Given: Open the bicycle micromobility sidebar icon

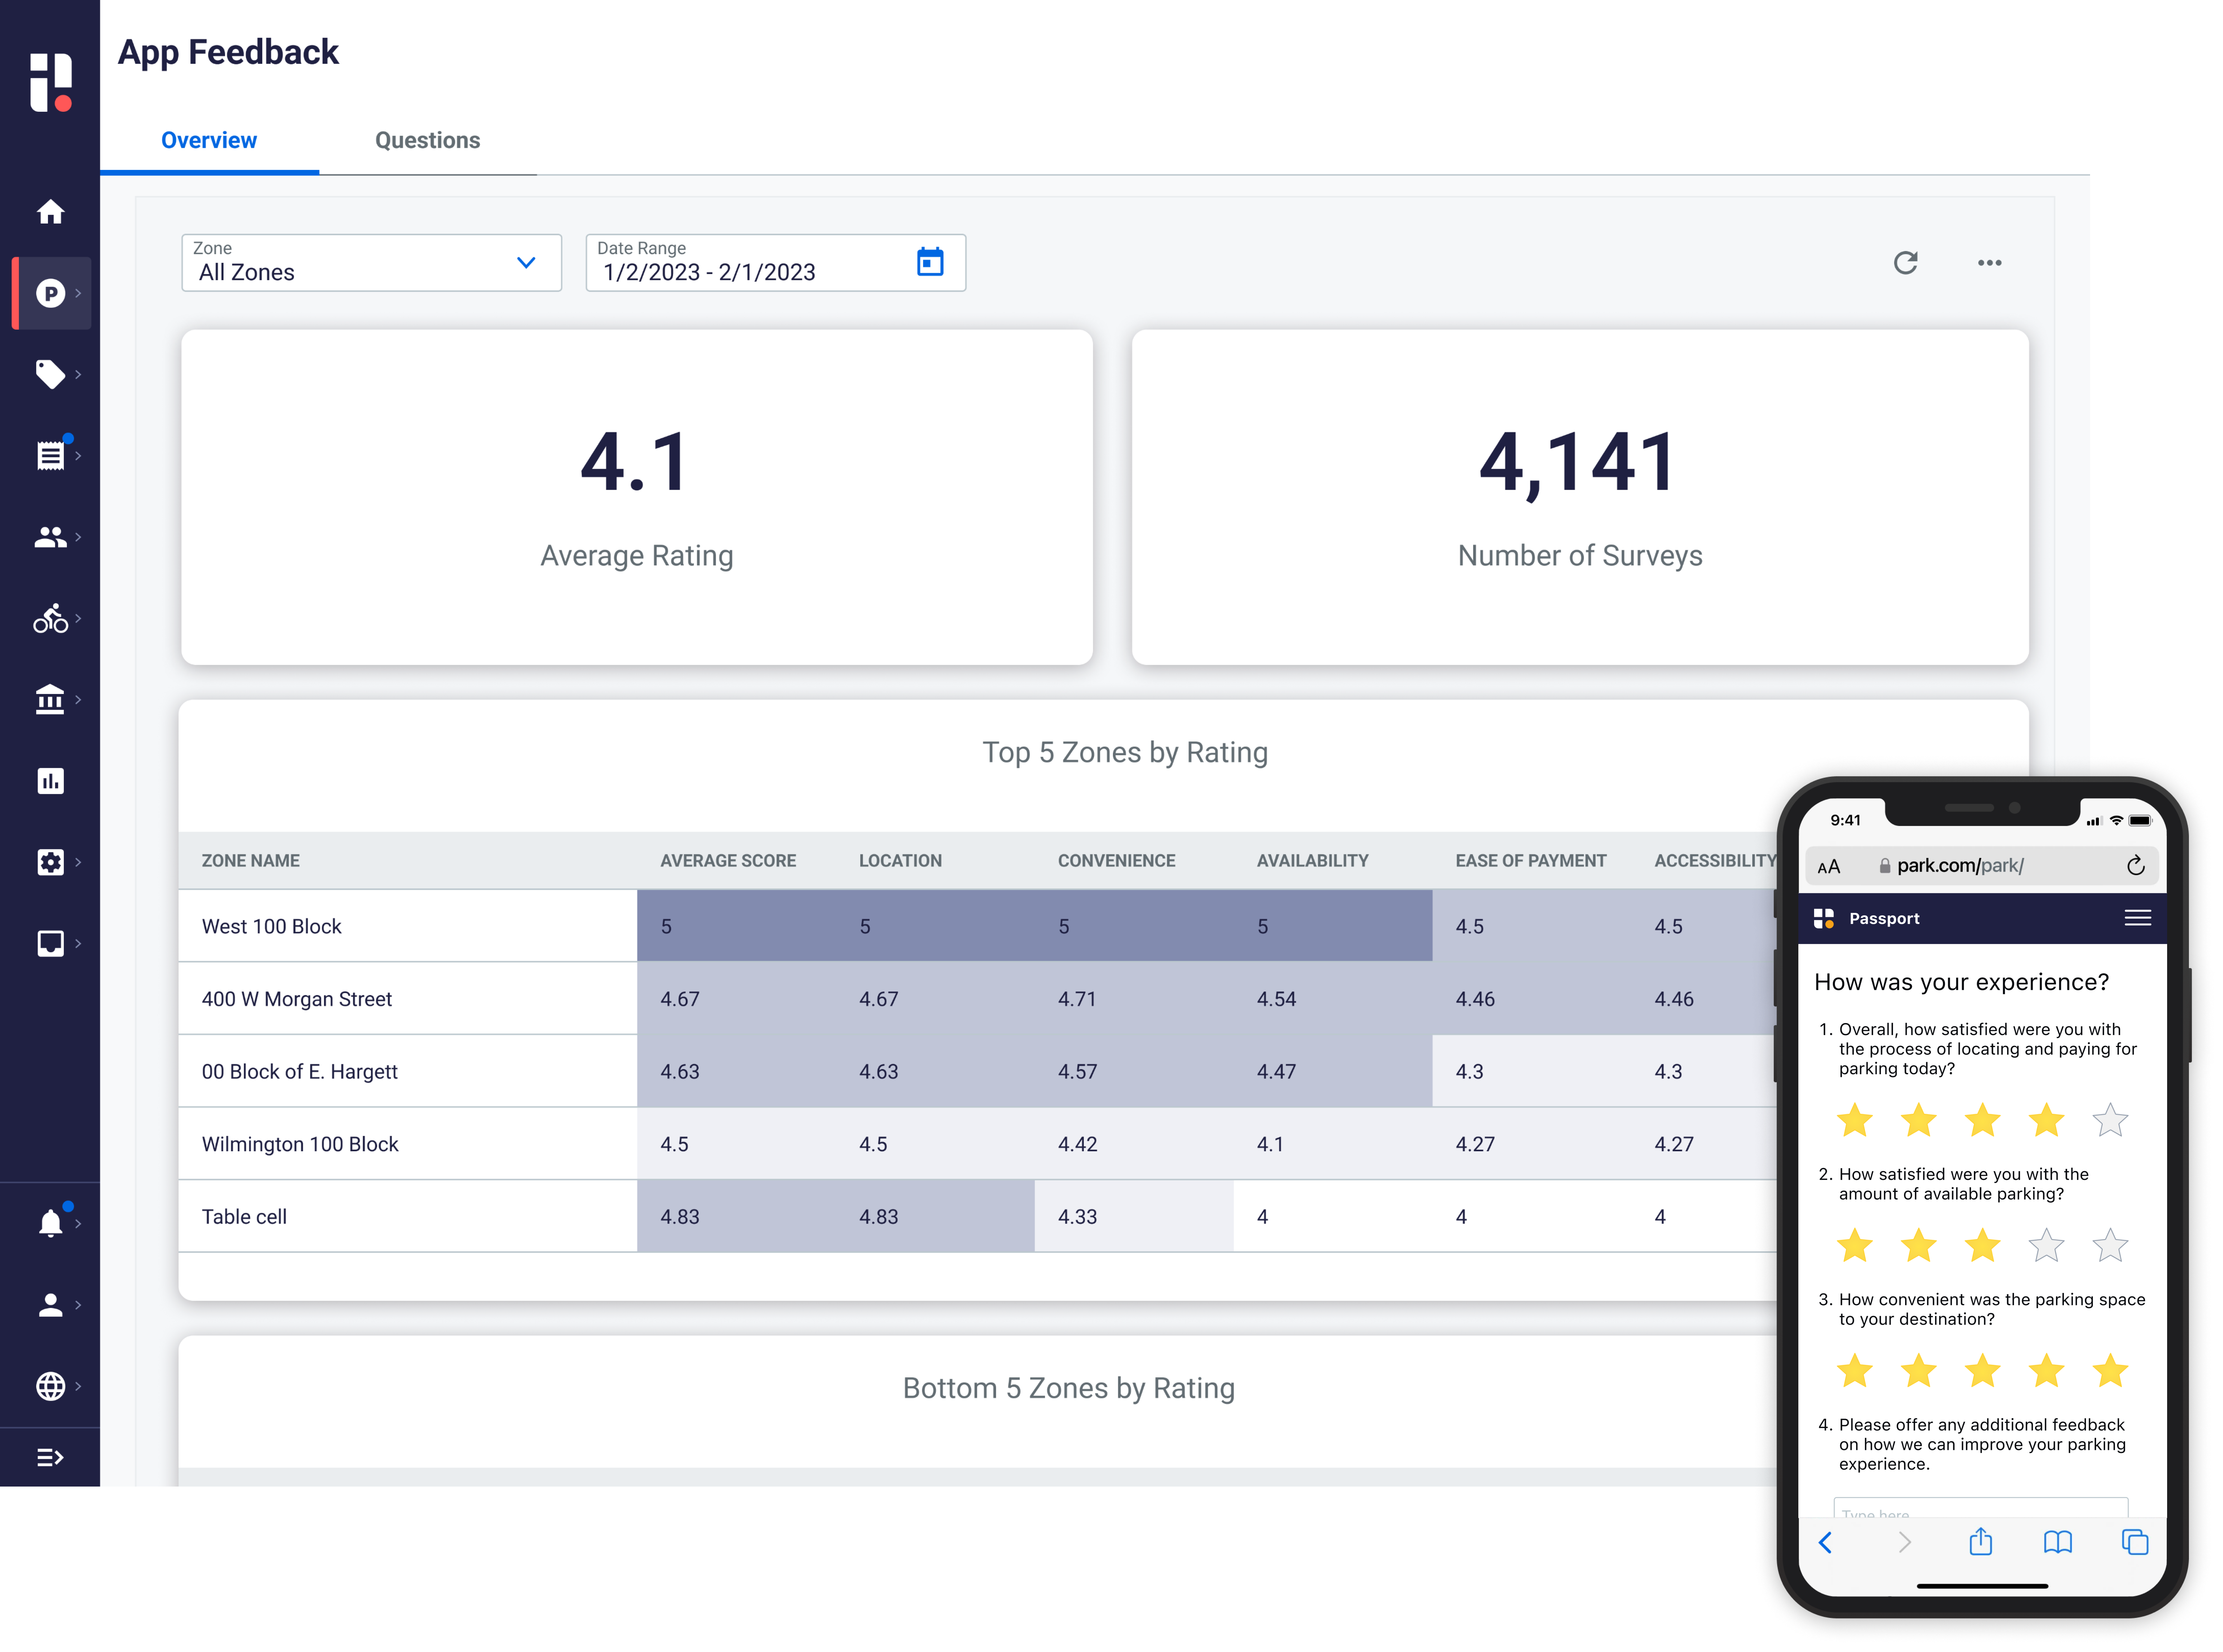Looking at the screenshot, I should 50,618.
